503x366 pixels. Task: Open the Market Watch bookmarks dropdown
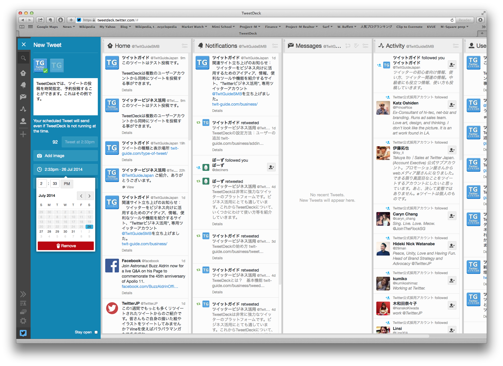click(194, 27)
